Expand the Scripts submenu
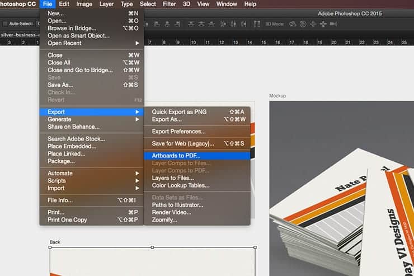414x276 pixels. pos(91,181)
